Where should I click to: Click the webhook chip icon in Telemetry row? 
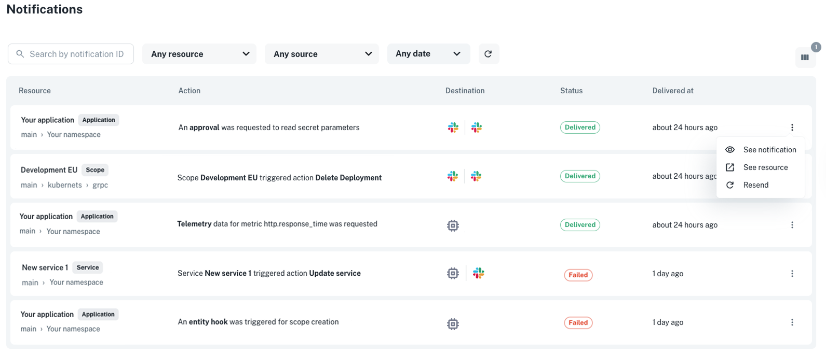[453, 225]
